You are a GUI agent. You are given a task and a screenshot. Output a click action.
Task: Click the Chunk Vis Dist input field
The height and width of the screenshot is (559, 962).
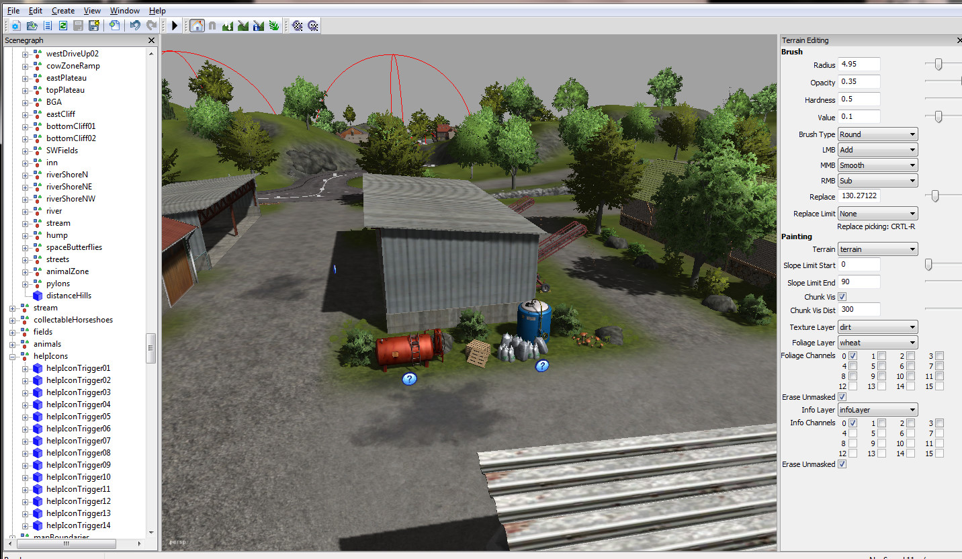[x=859, y=310]
